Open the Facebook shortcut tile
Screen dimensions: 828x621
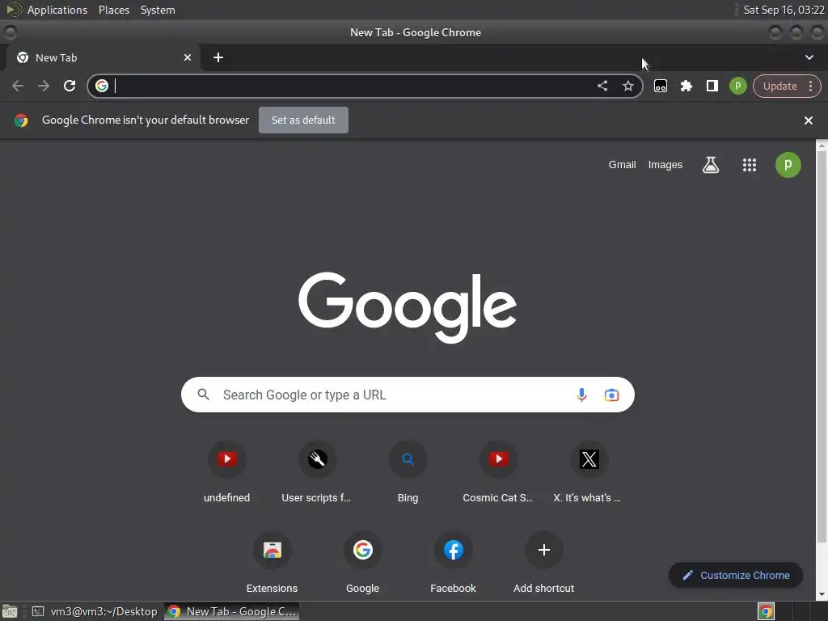tap(453, 563)
